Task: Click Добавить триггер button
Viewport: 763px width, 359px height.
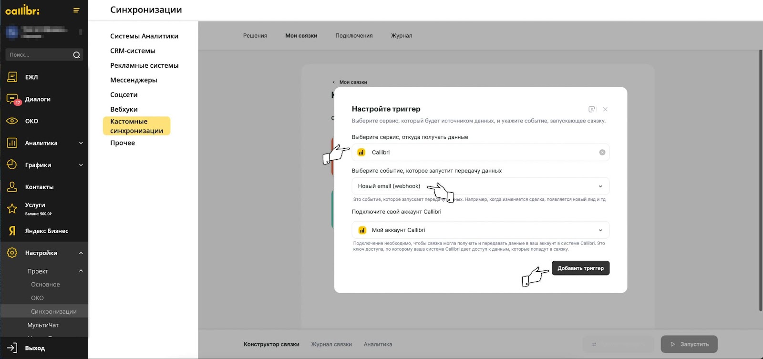Action: click(x=580, y=268)
